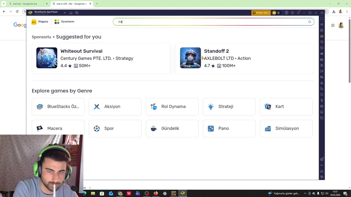Select Strateji genre

pos(229,107)
